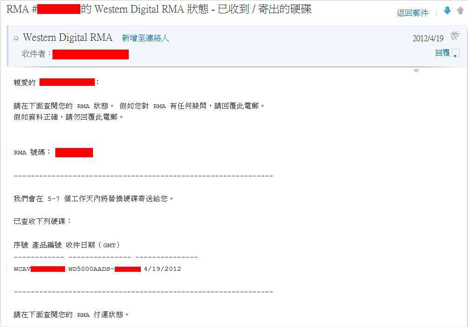The width and height of the screenshot is (468, 327).
Task: Click the redacted RMA 號碼 value
Action: coord(74,153)
